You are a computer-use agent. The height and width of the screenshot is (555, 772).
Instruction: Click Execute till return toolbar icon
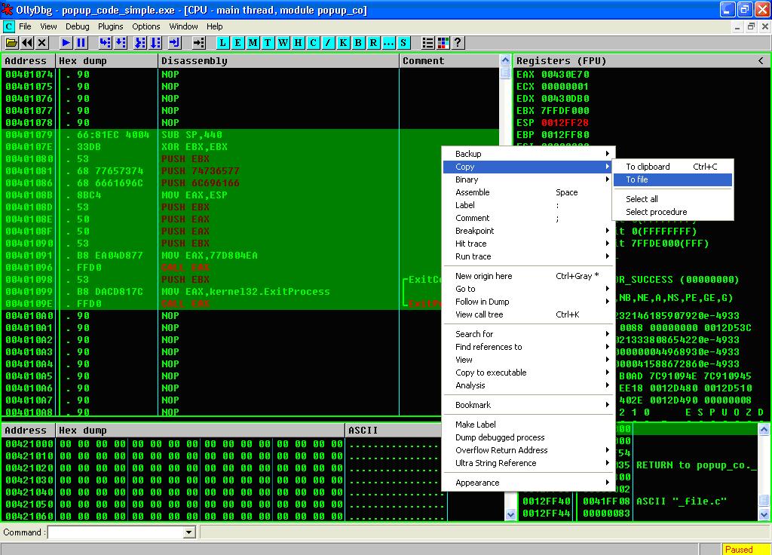tap(175, 43)
